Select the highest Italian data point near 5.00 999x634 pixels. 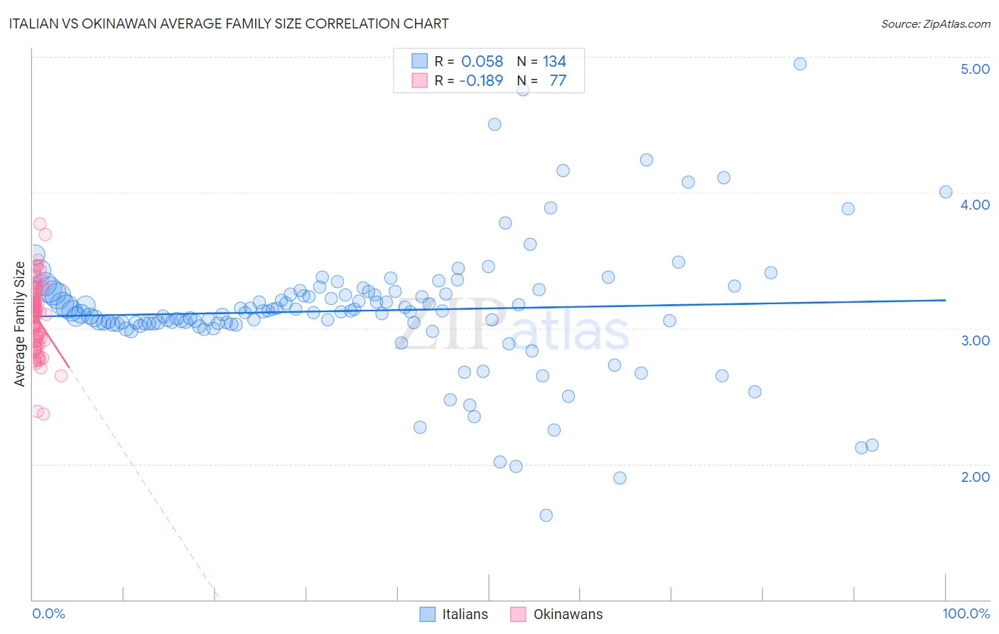(x=800, y=64)
